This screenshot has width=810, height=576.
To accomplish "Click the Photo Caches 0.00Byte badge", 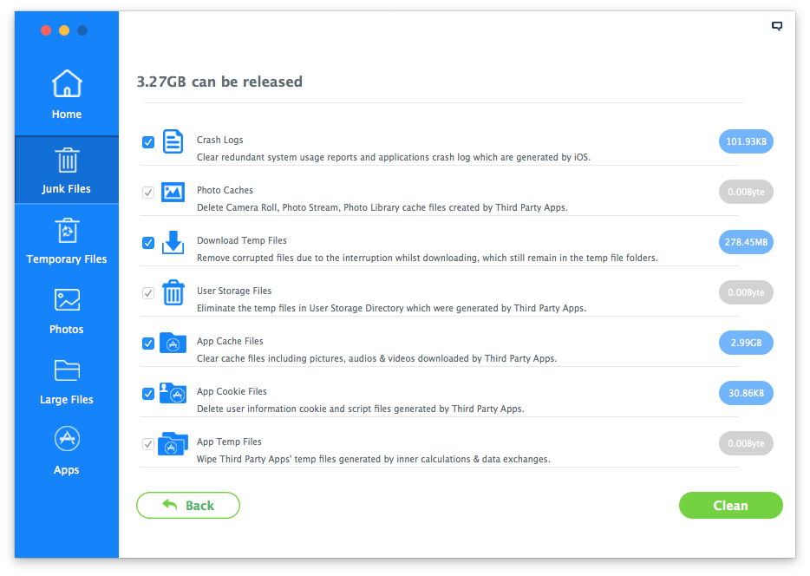I will (x=746, y=192).
